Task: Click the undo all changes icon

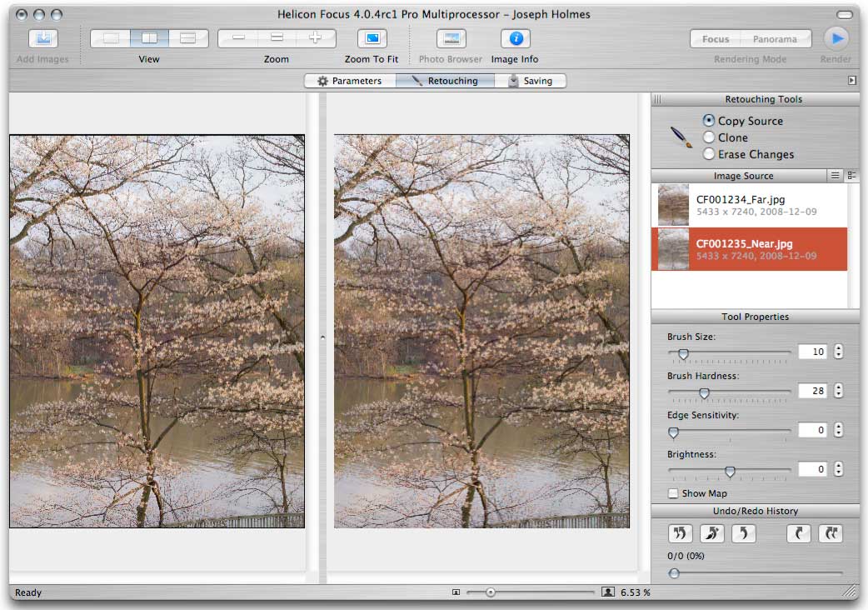Action: (680, 533)
